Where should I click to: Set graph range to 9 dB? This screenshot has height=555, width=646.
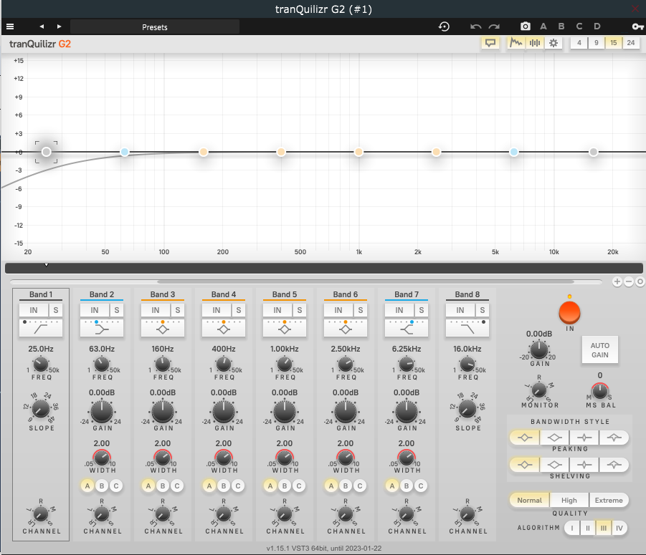click(x=597, y=43)
